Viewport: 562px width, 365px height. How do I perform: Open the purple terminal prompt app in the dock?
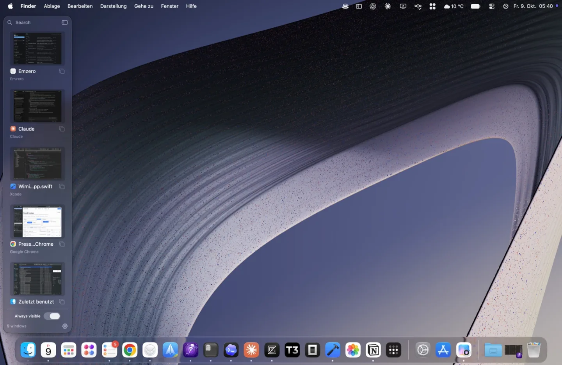pos(231,350)
